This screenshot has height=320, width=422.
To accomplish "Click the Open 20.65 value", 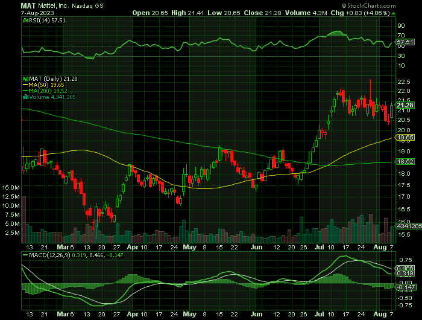I will 150,13.
